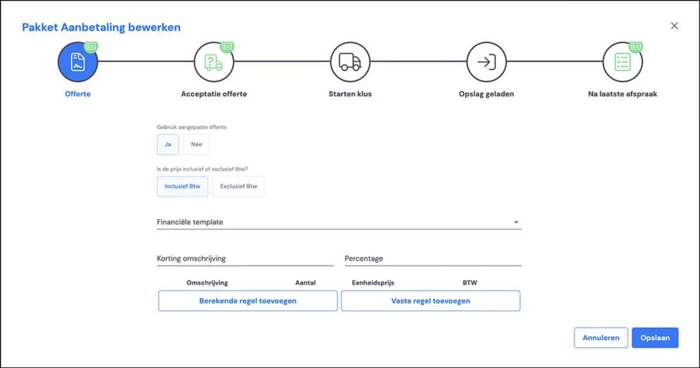This screenshot has width=700, height=368.
Task: Click the Eenheidsprijs column header
Action: click(x=373, y=283)
